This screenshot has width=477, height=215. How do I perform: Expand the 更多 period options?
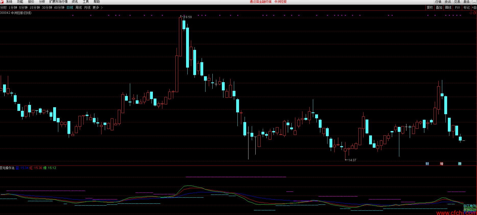98,7
